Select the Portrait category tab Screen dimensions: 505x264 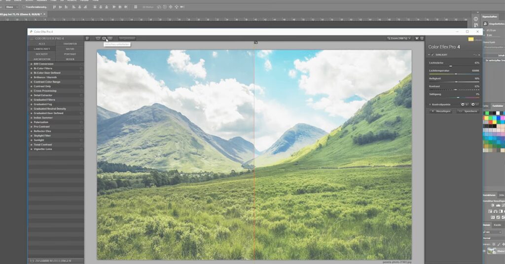click(x=70, y=54)
